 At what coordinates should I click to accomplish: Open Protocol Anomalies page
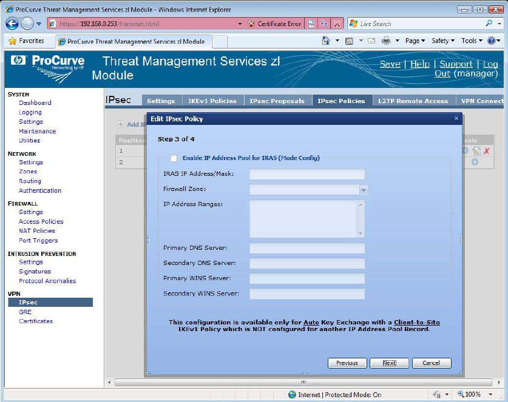[x=47, y=281]
